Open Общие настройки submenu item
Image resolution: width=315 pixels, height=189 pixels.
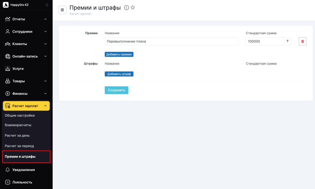pyautogui.click(x=20, y=115)
